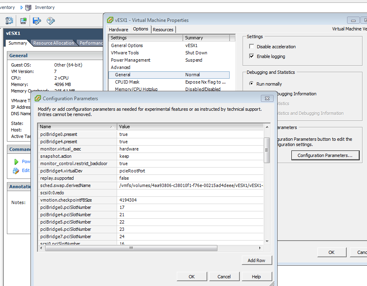The height and width of the screenshot is (286, 367).
Task: Click the 4194304 value cell
Action: tap(190, 200)
